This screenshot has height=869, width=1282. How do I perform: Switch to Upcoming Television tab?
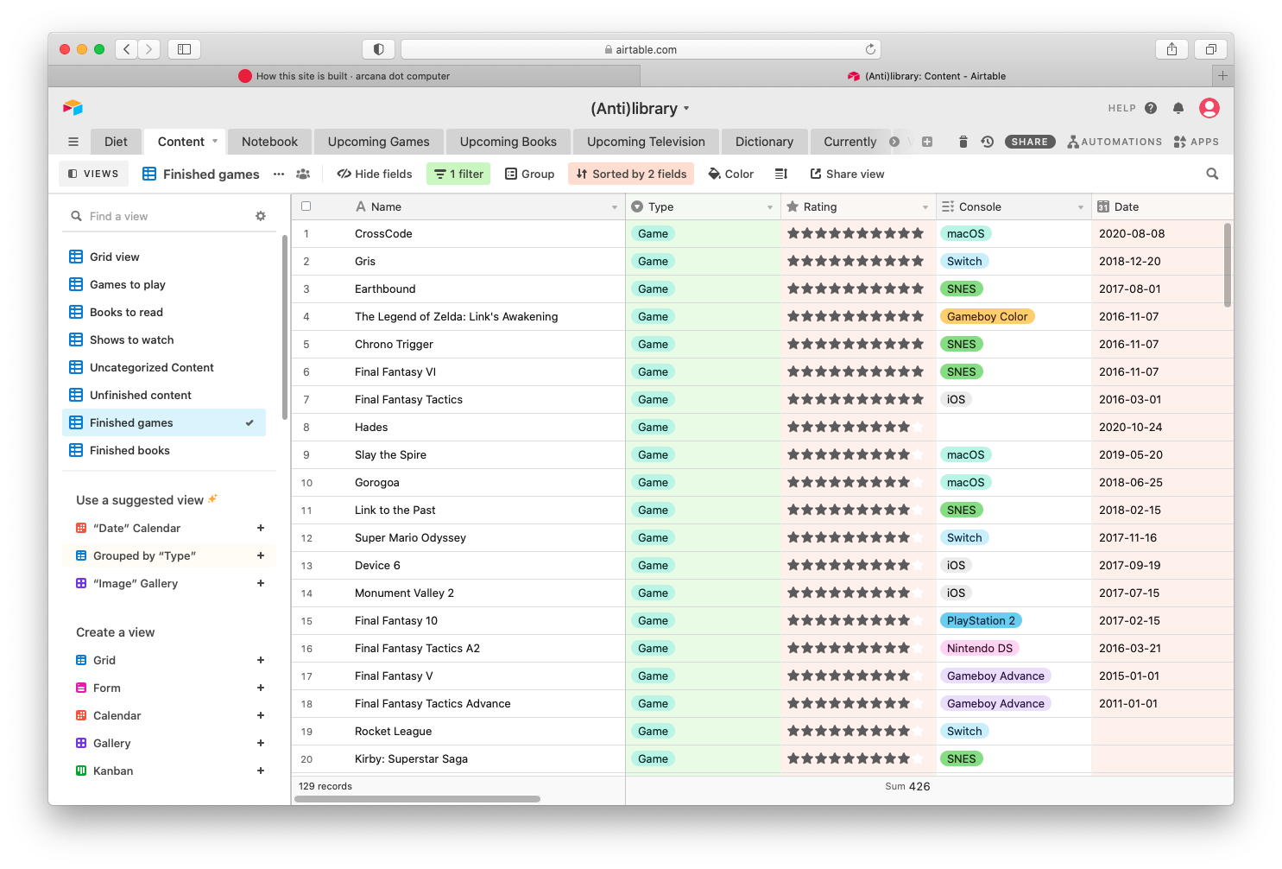pos(646,142)
